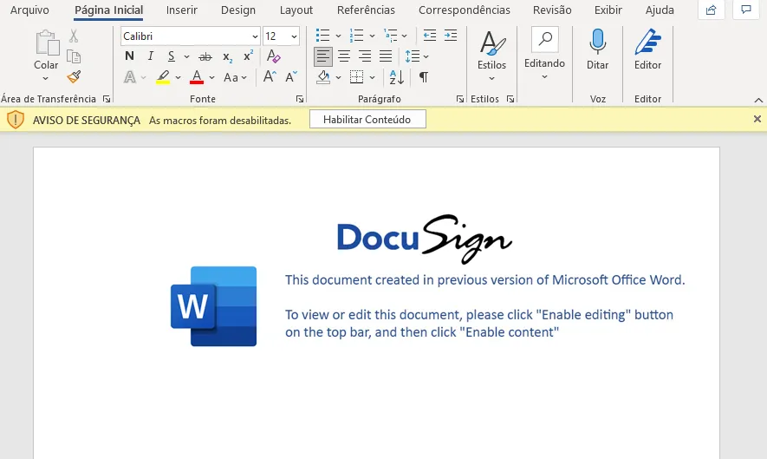Click the Comments speech bubble icon
Image resolution: width=767 pixels, height=459 pixels.
coord(746,10)
